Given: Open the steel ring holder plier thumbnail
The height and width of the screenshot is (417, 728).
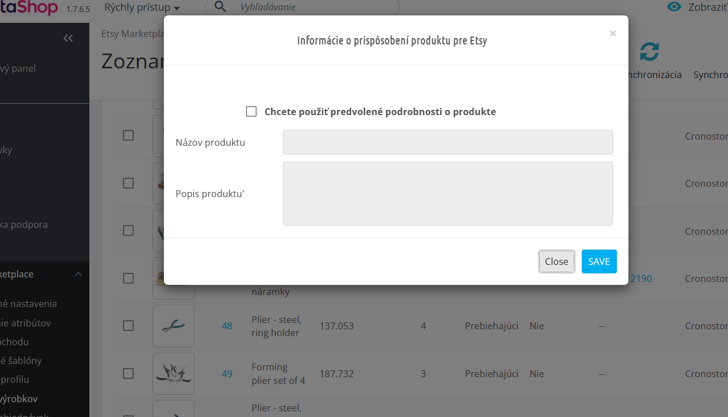Looking at the screenshot, I should click(x=173, y=326).
